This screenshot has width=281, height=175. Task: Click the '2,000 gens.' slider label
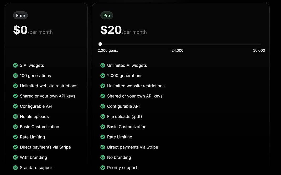click(108, 51)
